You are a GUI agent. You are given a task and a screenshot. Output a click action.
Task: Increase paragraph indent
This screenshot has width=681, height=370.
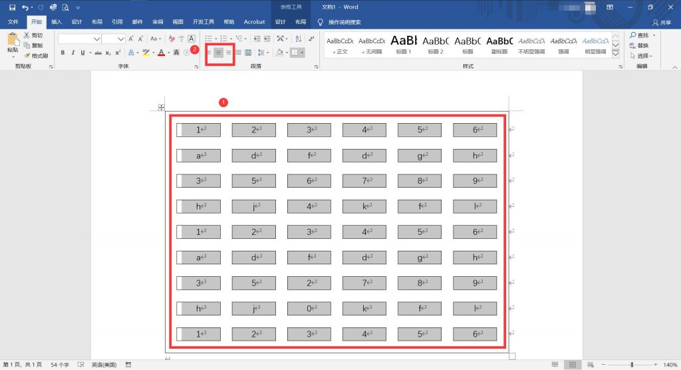[x=267, y=39]
